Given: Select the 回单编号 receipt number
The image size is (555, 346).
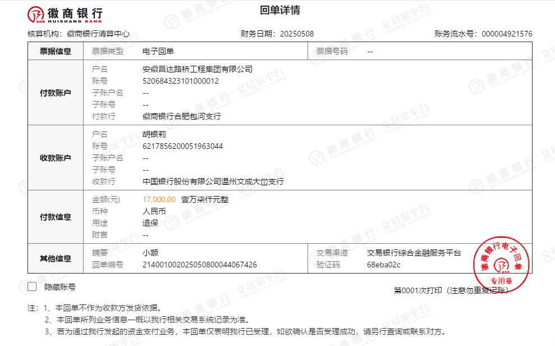Looking at the screenshot, I should tap(200, 265).
